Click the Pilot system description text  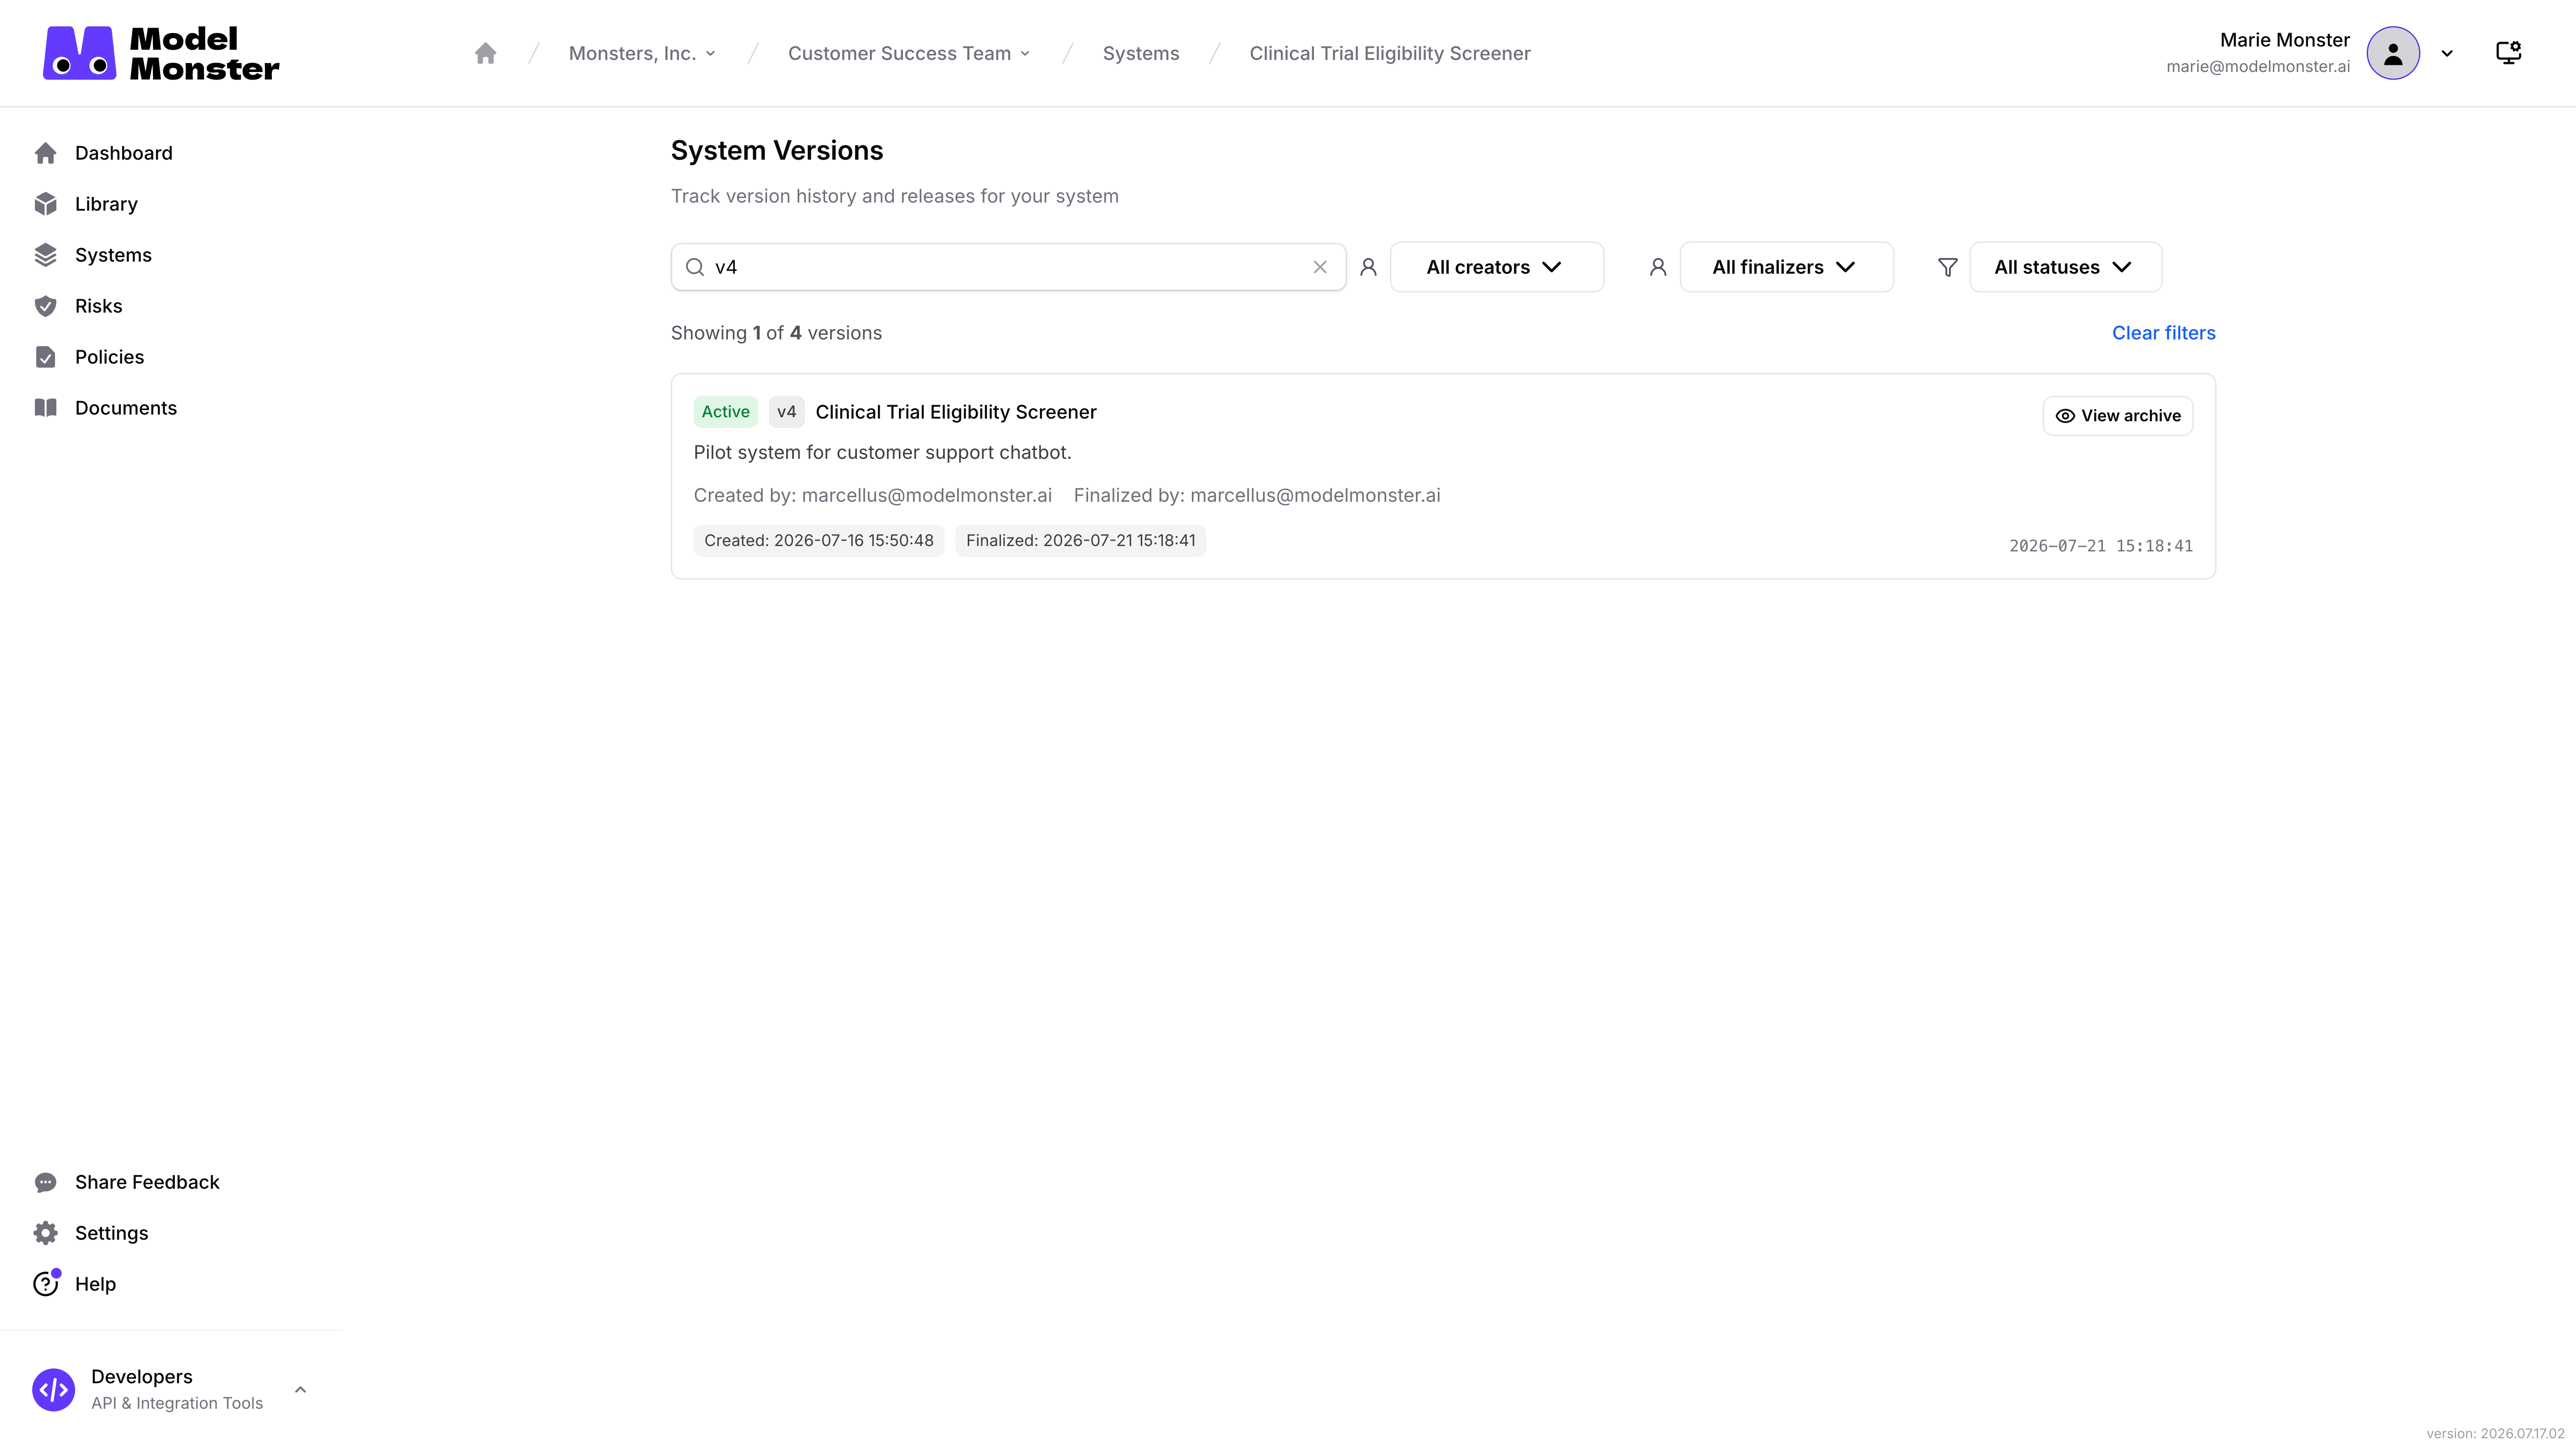point(882,452)
